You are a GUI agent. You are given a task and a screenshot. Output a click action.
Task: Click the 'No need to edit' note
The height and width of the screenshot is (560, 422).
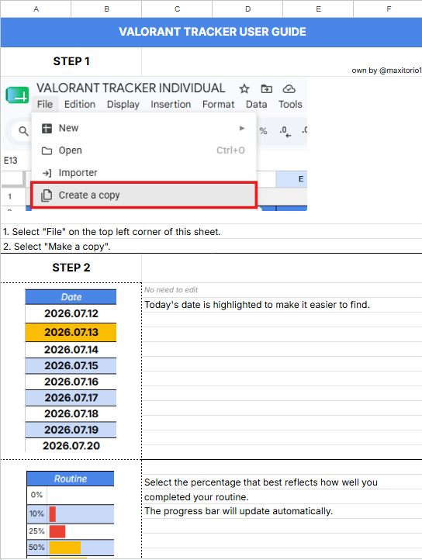(171, 290)
